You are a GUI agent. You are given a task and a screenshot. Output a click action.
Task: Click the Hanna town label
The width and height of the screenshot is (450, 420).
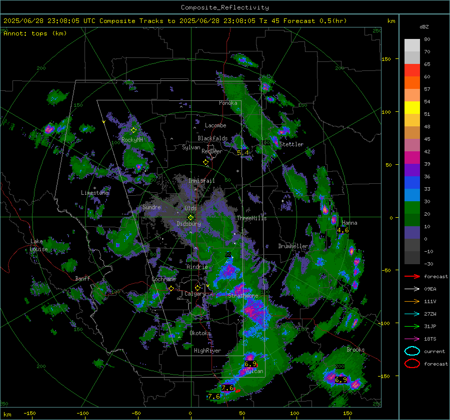349,223
